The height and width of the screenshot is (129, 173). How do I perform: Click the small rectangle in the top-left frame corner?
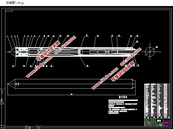pos(9,10)
